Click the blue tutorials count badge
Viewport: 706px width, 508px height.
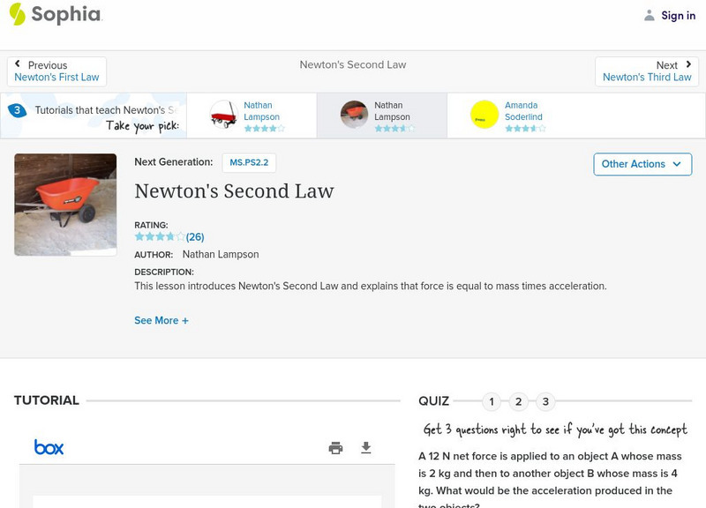[16, 110]
